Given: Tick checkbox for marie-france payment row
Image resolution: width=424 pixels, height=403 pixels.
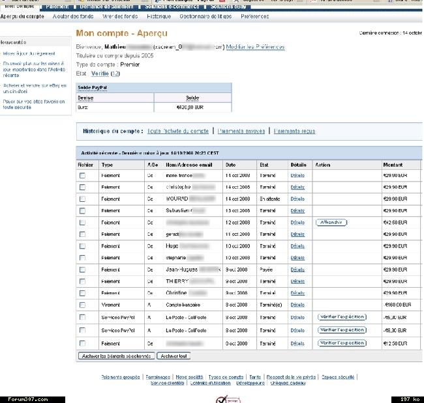Looking at the screenshot, I should click(82, 175).
